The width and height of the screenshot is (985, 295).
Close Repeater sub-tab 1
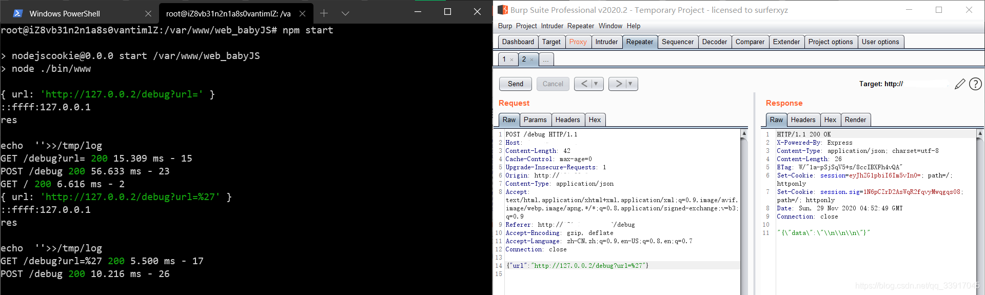pos(511,60)
